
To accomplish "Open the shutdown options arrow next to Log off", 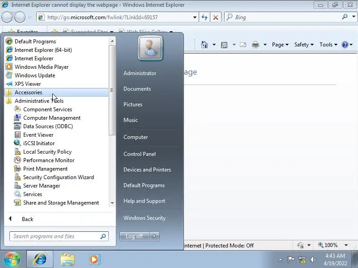I will tap(154, 236).
